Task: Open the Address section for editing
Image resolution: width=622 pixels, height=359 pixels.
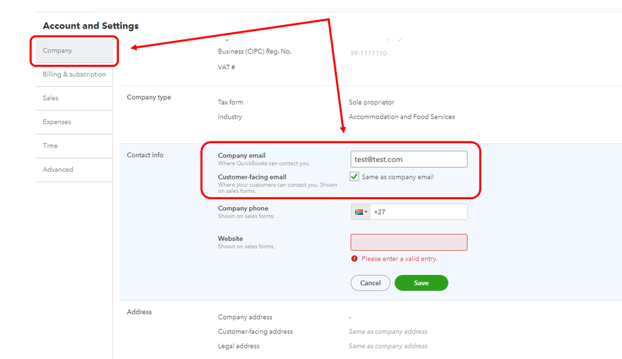Action: pos(139,312)
